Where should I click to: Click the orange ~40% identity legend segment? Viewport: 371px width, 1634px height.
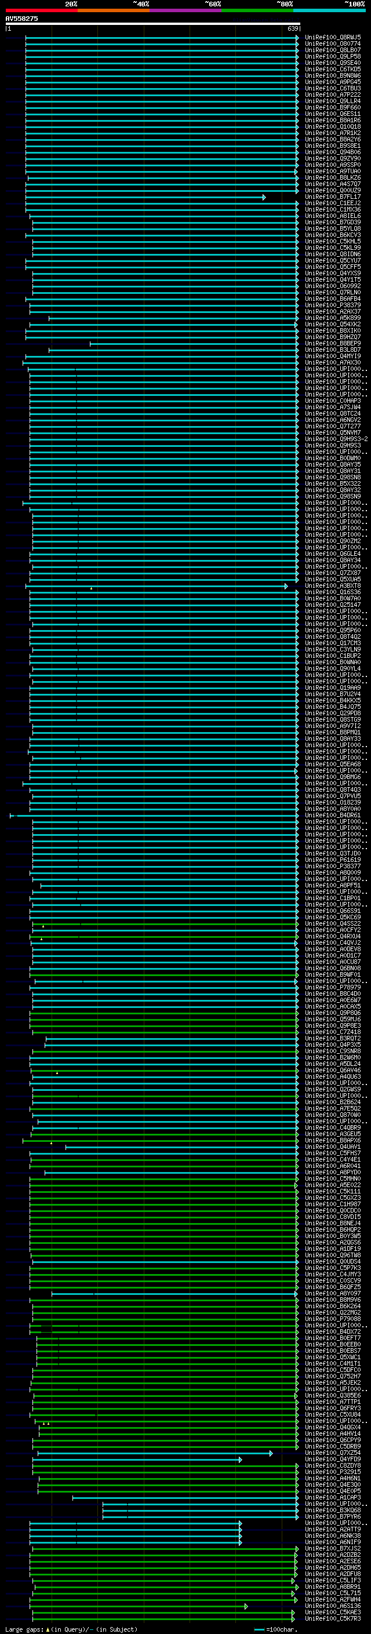(x=114, y=10)
